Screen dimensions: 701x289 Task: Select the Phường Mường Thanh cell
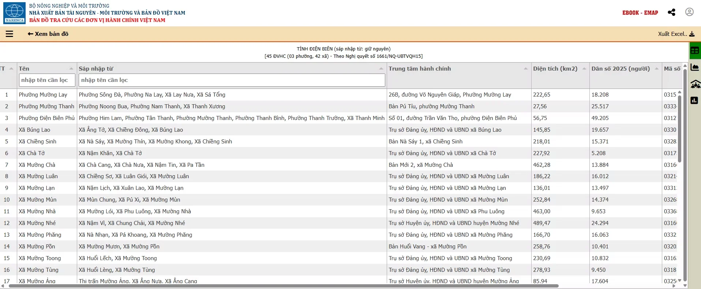coord(46,106)
